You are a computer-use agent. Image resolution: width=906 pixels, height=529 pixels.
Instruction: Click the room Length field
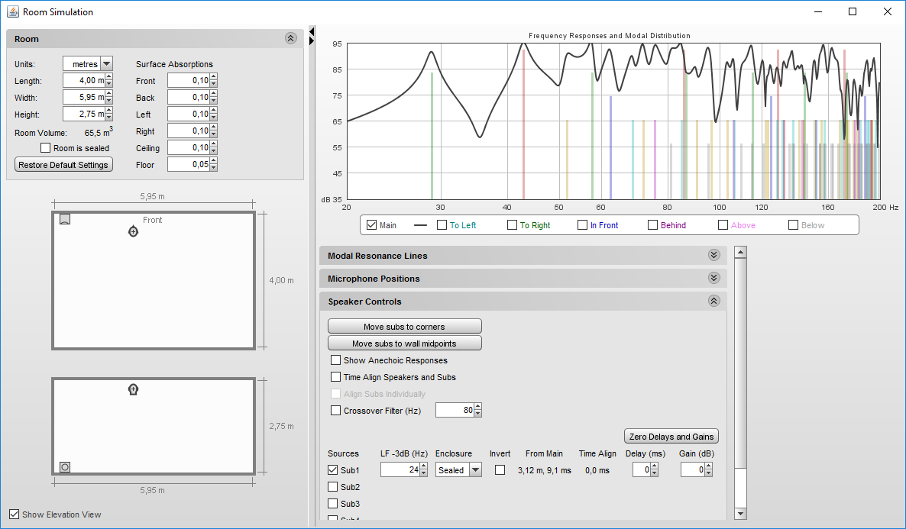(x=84, y=80)
